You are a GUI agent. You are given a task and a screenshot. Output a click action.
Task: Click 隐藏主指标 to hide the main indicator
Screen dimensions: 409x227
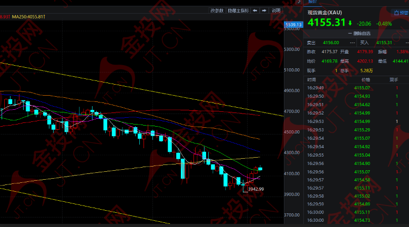(x=238, y=11)
